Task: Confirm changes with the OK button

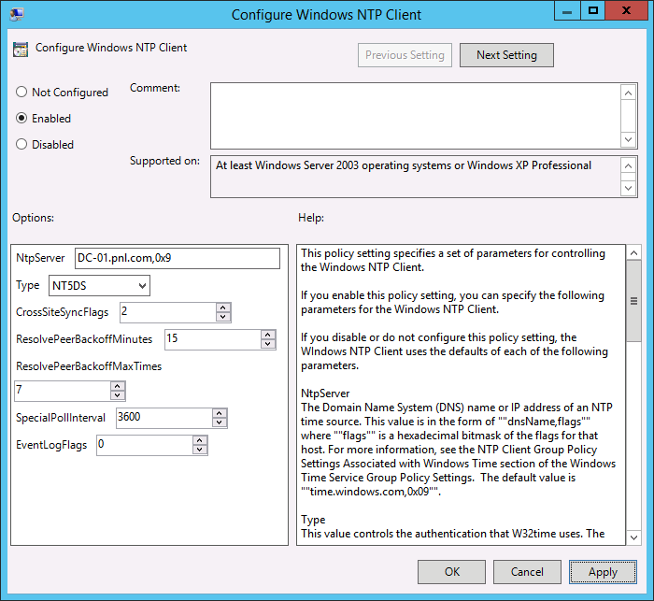Action: tap(451, 571)
